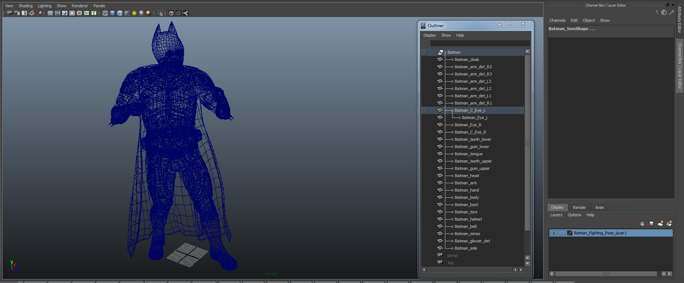Collapse the Batman group in Outliner
This screenshot has width=684, height=283.
424,52
